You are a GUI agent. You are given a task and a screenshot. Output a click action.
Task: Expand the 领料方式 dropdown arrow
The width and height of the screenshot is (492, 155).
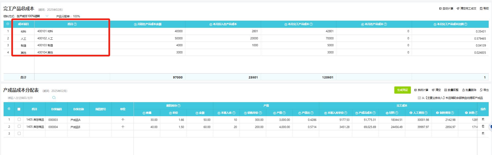[x=47, y=16]
